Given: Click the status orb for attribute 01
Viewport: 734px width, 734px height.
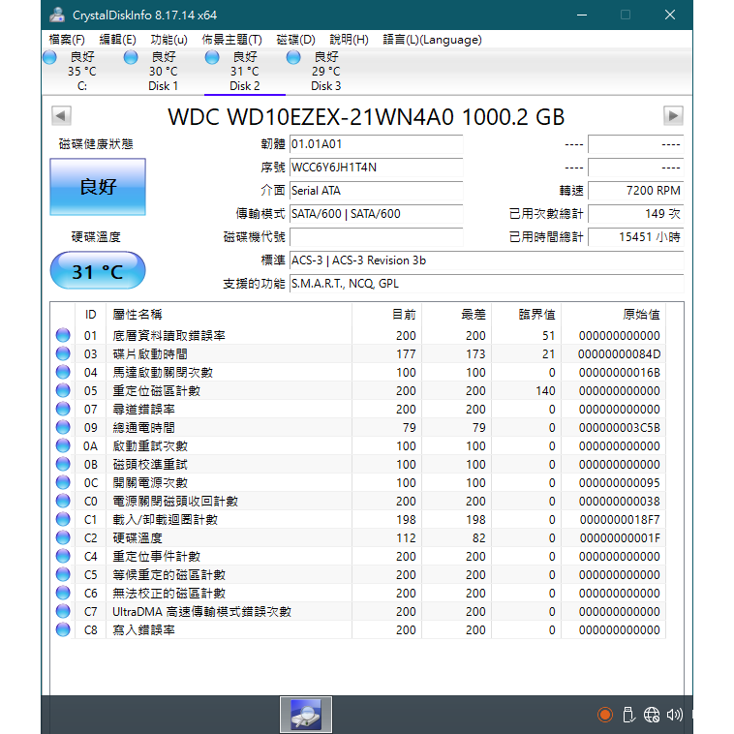Looking at the screenshot, I should tap(63, 335).
